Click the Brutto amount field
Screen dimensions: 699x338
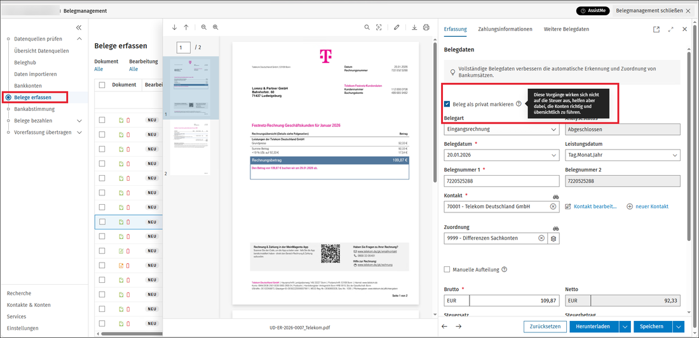[x=515, y=301]
